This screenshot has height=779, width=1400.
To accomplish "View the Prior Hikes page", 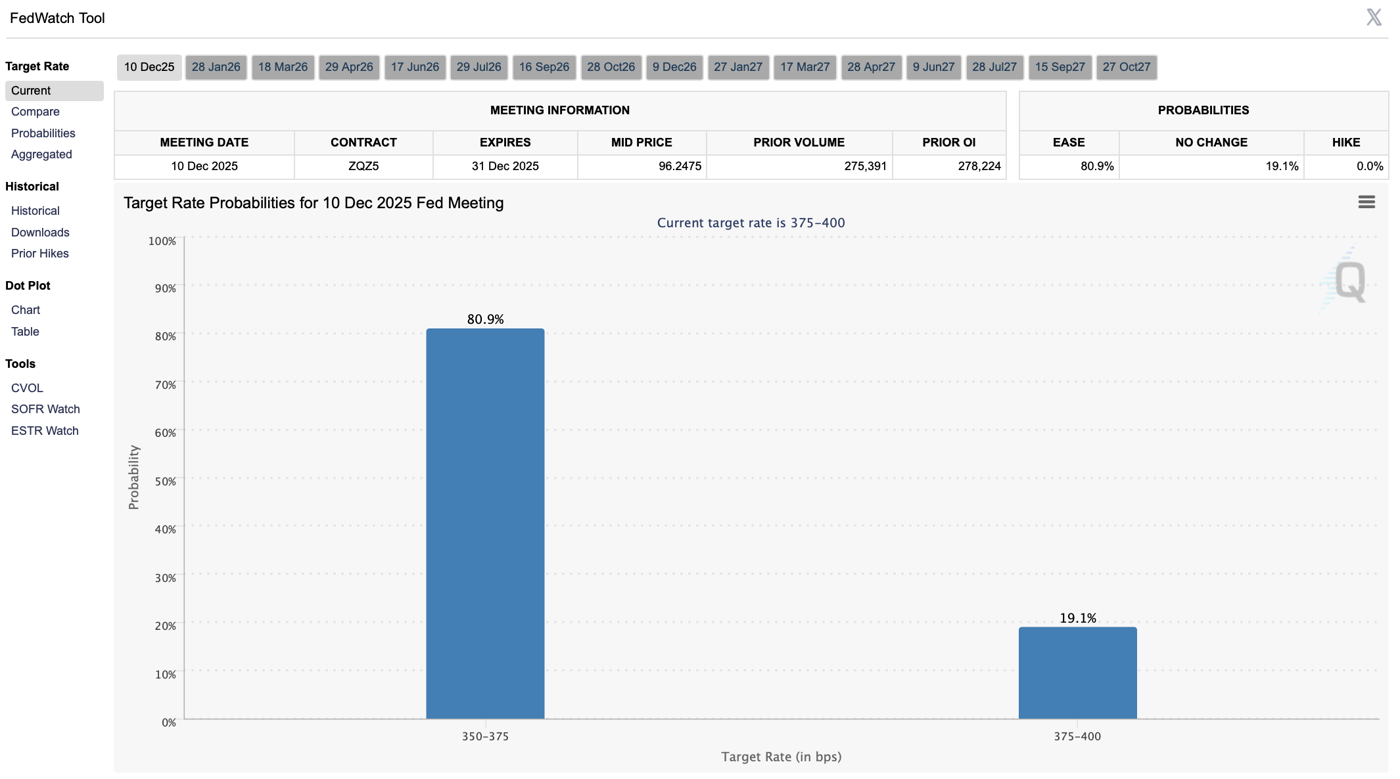I will 40,254.
